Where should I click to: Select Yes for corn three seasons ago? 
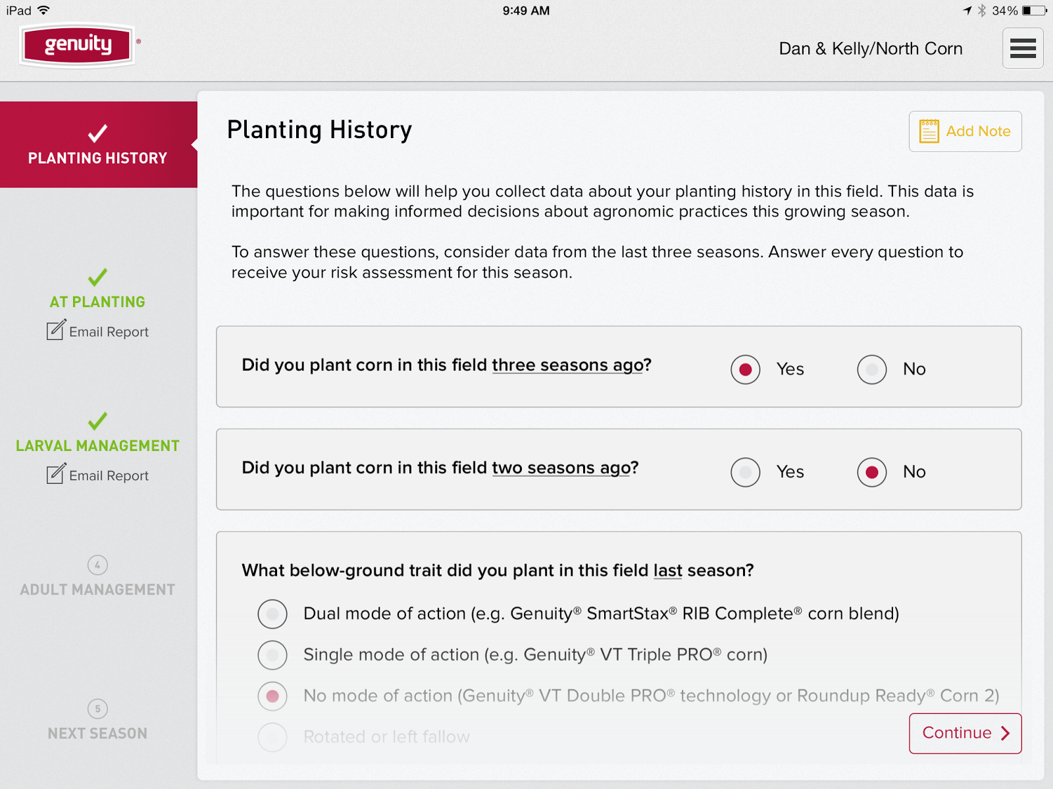746,370
